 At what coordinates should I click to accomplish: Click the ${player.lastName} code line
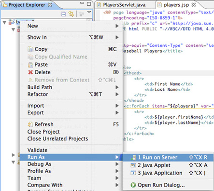click(179, 123)
